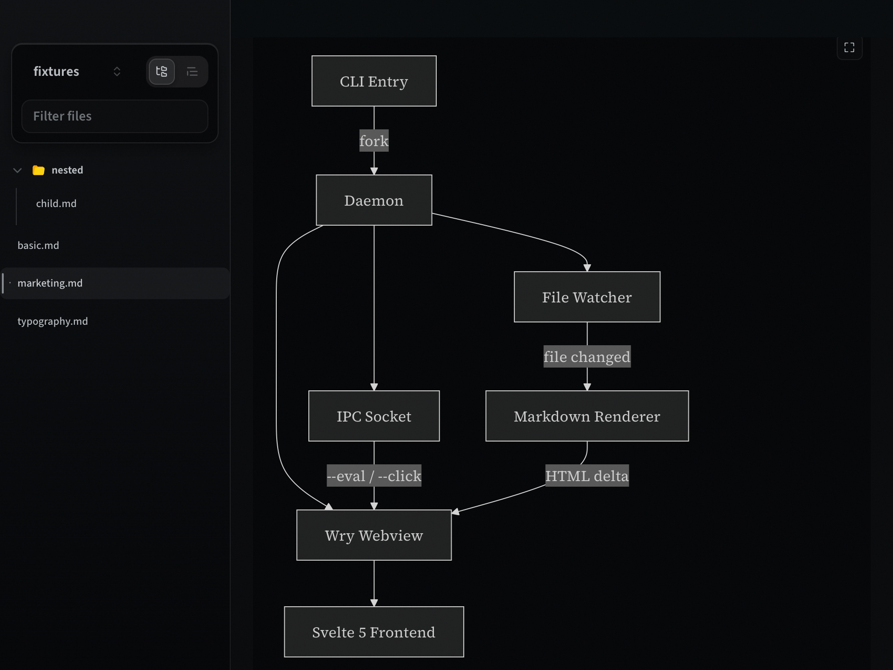Select typography.md in the sidebar
Screen dimensions: 893x670
click(x=53, y=321)
